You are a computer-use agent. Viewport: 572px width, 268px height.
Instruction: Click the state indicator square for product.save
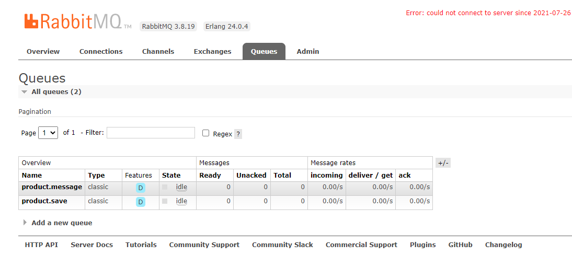click(x=165, y=201)
